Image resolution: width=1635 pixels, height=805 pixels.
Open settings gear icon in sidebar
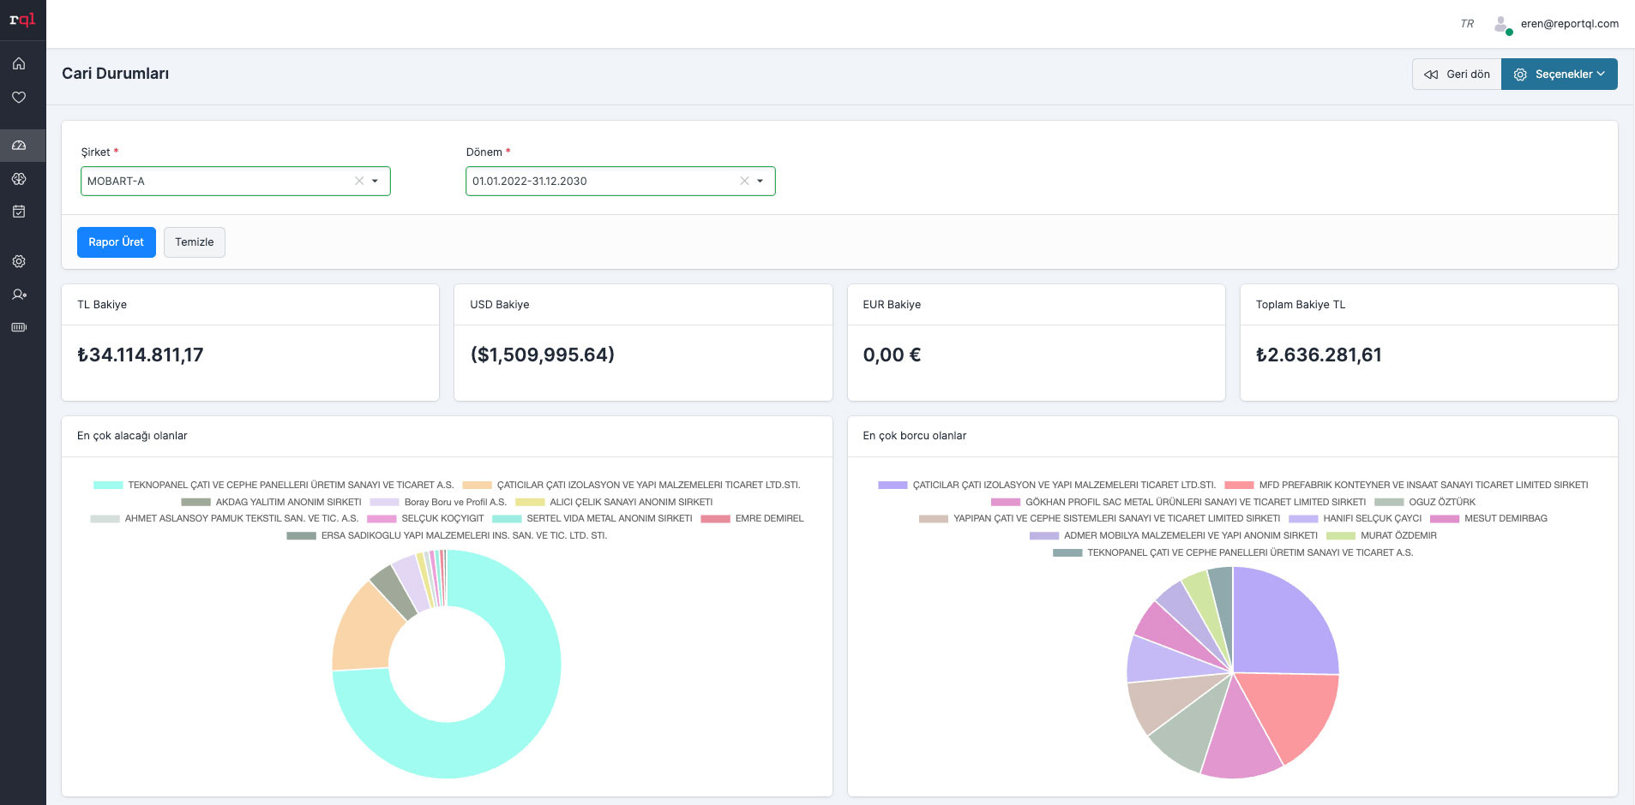click(19, 261)
